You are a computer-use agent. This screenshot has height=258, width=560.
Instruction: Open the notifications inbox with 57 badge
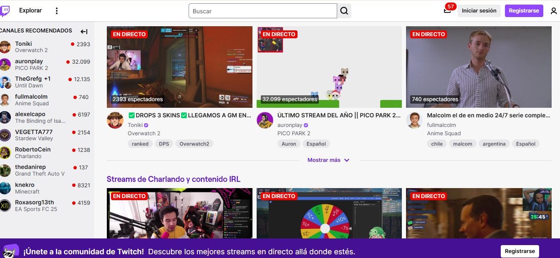447,11
